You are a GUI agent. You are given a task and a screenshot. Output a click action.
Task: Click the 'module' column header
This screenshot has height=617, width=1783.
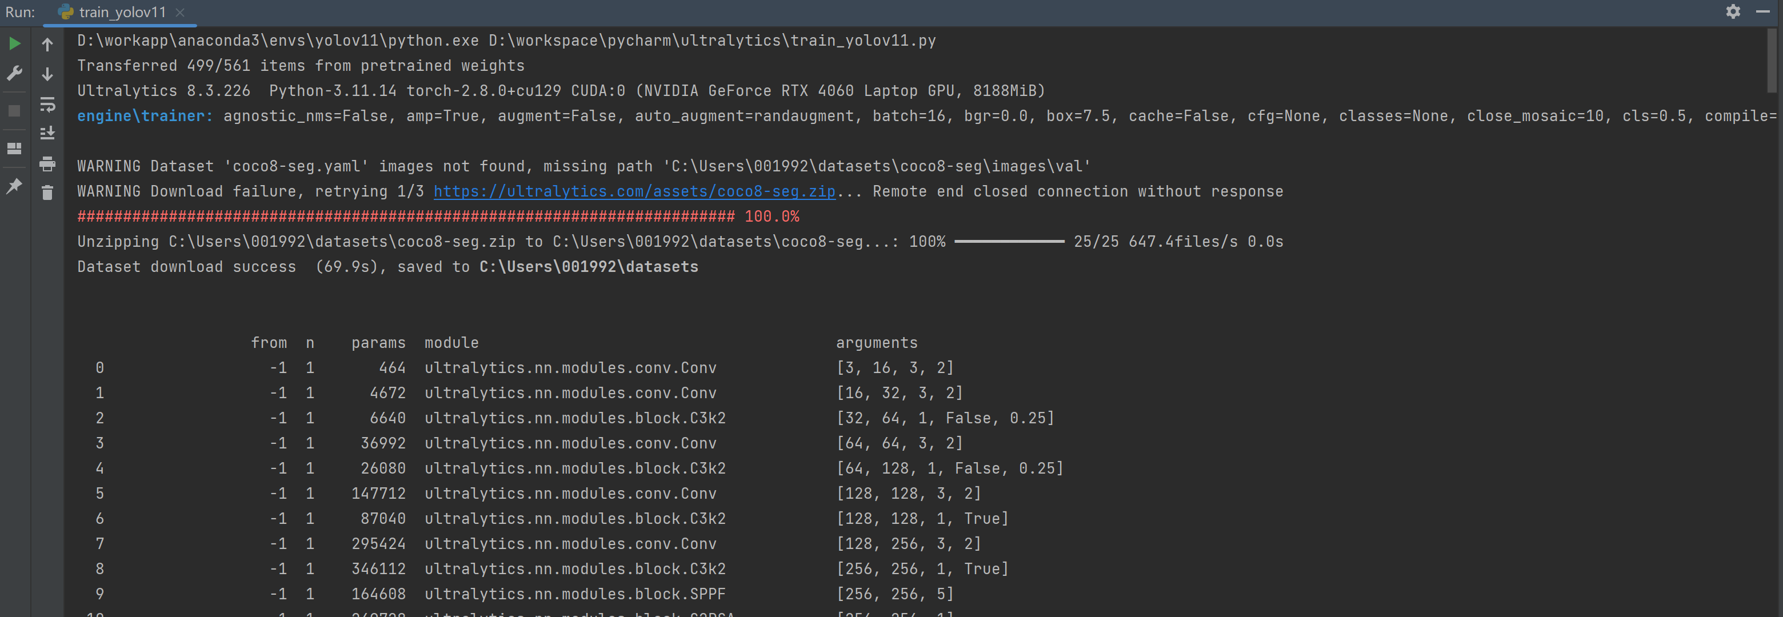[x=452, y=343]
